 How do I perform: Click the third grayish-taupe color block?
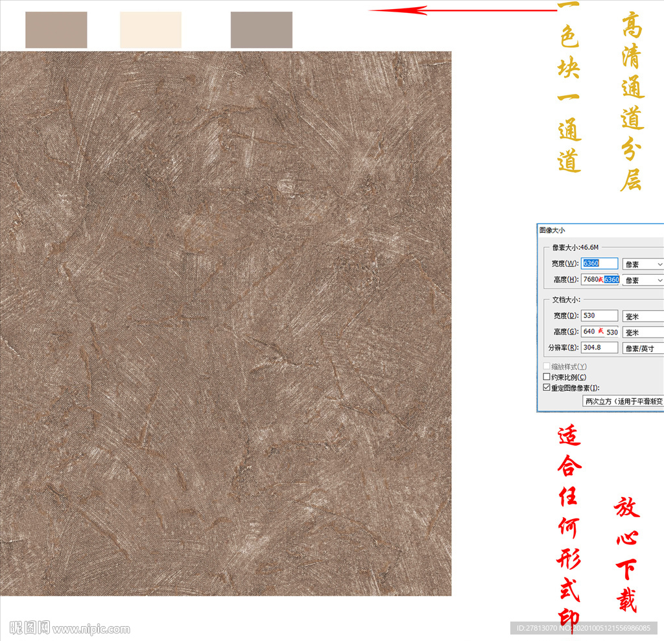261,30
